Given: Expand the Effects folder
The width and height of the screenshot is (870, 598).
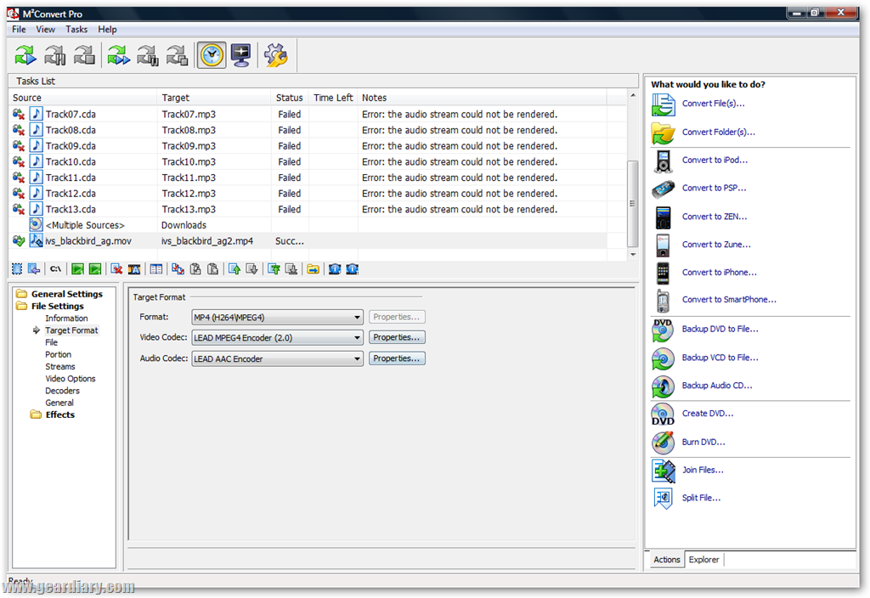Looking at the screenshot, I should pyautogui.click(x=36, y=415).
